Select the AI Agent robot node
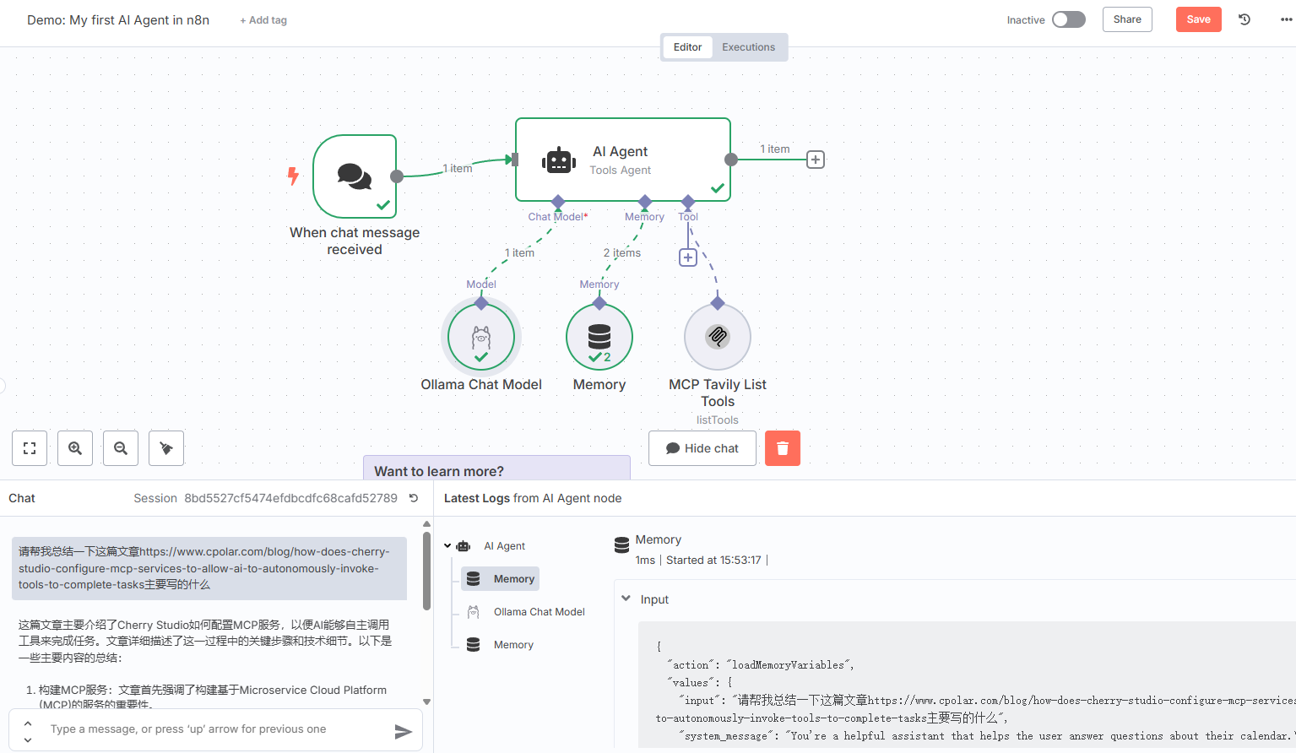Image resolution: width=1296 pixels, height=753 pixels. point(623,160)
